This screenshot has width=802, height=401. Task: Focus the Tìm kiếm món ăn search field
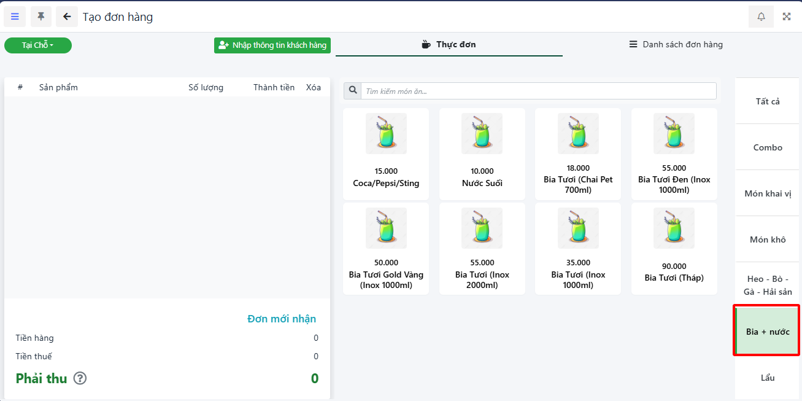(538, 91)
